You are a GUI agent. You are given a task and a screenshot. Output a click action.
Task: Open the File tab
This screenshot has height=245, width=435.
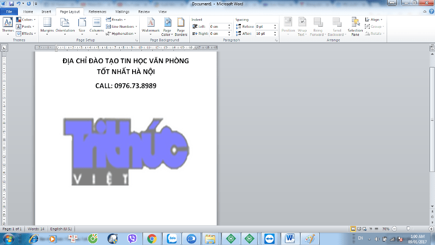coord(9,11)
